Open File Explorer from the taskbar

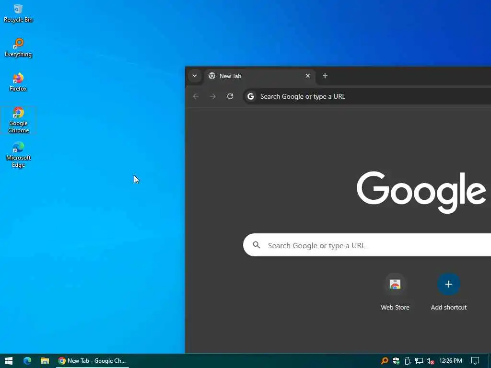coord(45,361)
